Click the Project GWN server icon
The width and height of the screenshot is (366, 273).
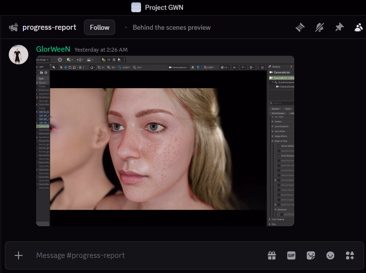pos(136,7)
